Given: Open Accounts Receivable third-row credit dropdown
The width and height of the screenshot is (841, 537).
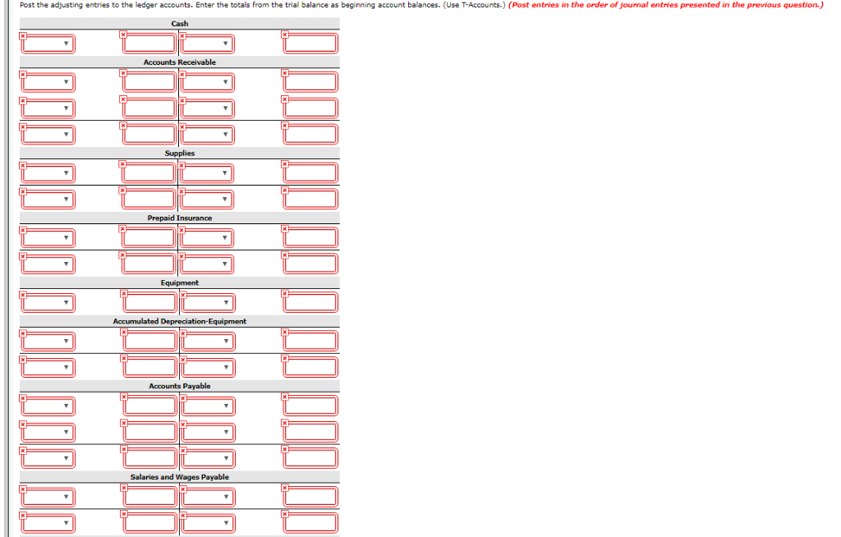Looking at the screenshot, I should tap(208, 134).
